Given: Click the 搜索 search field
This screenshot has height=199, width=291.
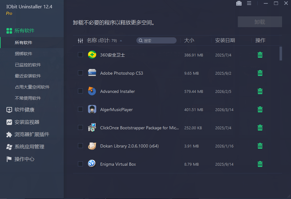Looking at the screenshot, I should tap(156, 40).
